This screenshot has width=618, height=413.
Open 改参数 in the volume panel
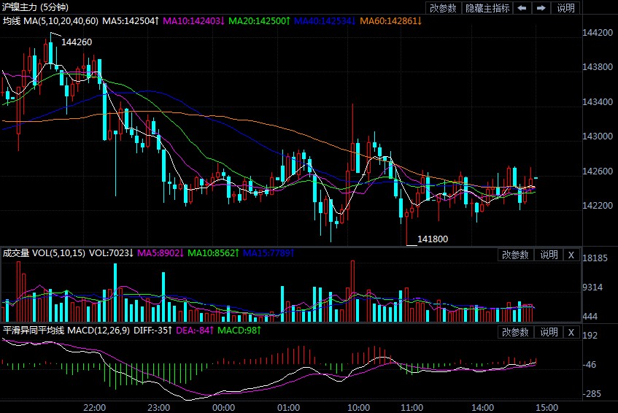(517, 255)
